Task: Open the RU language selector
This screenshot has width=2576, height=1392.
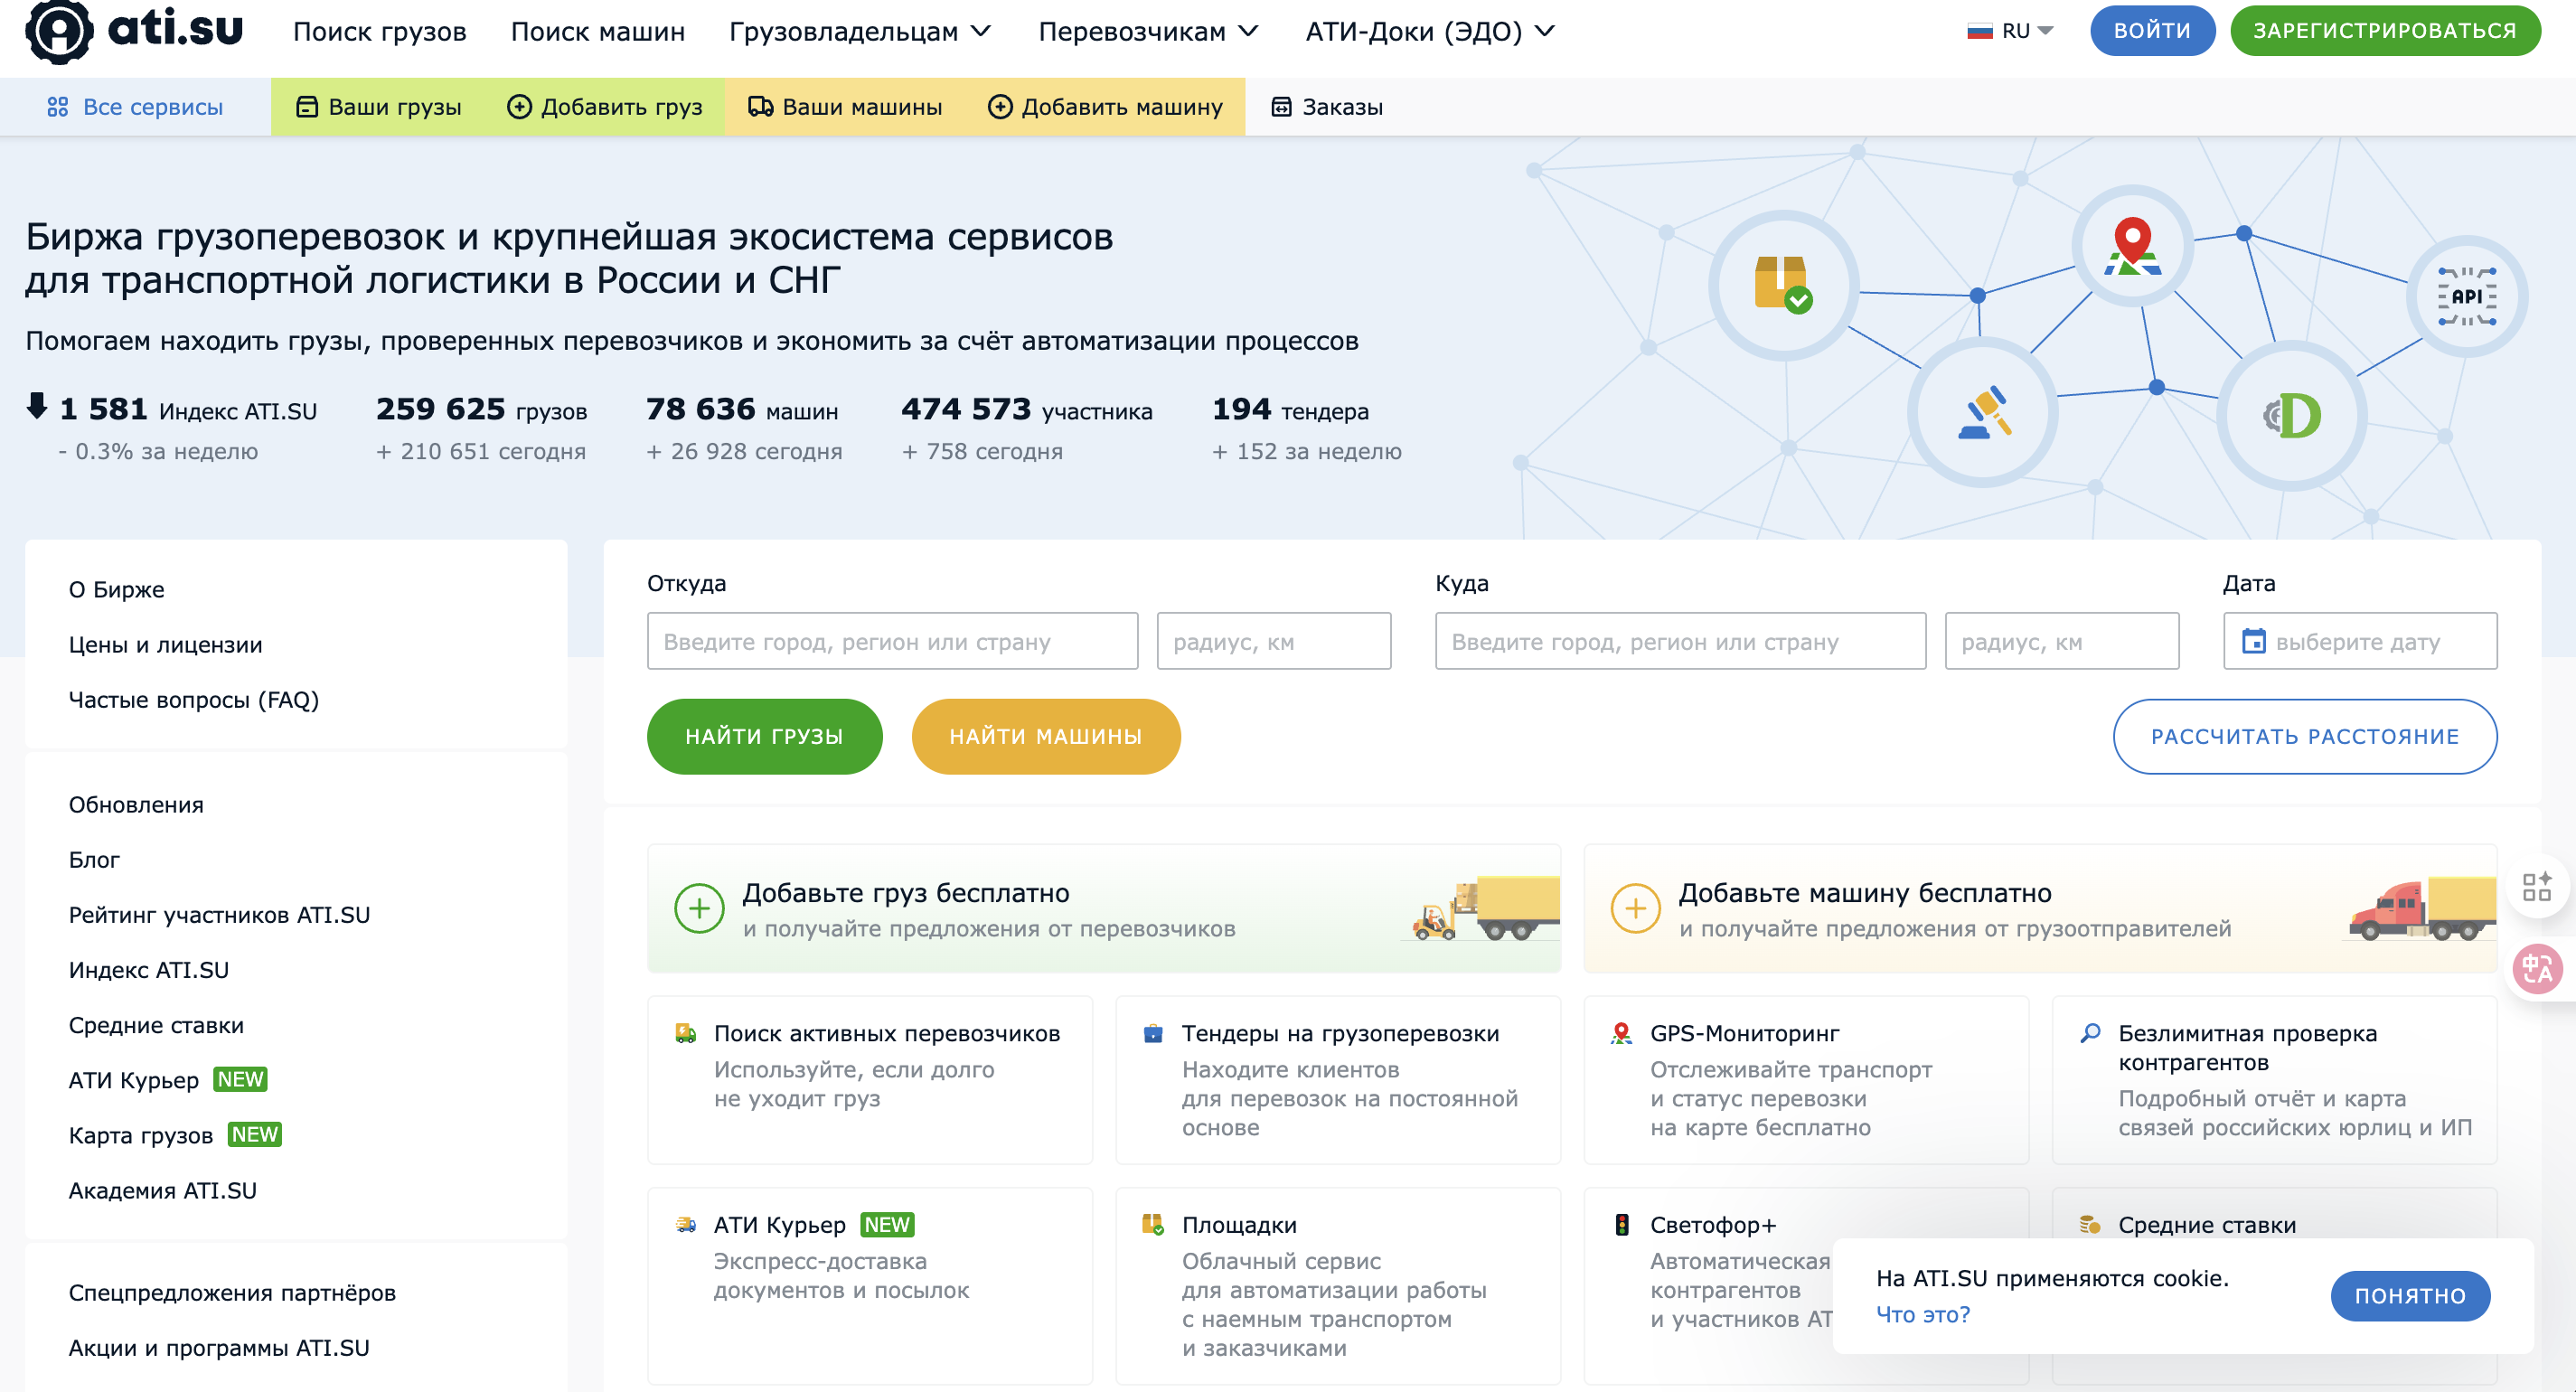Action: pyautogui.click(x=2010, y=31)
